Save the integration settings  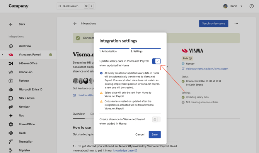155,135
